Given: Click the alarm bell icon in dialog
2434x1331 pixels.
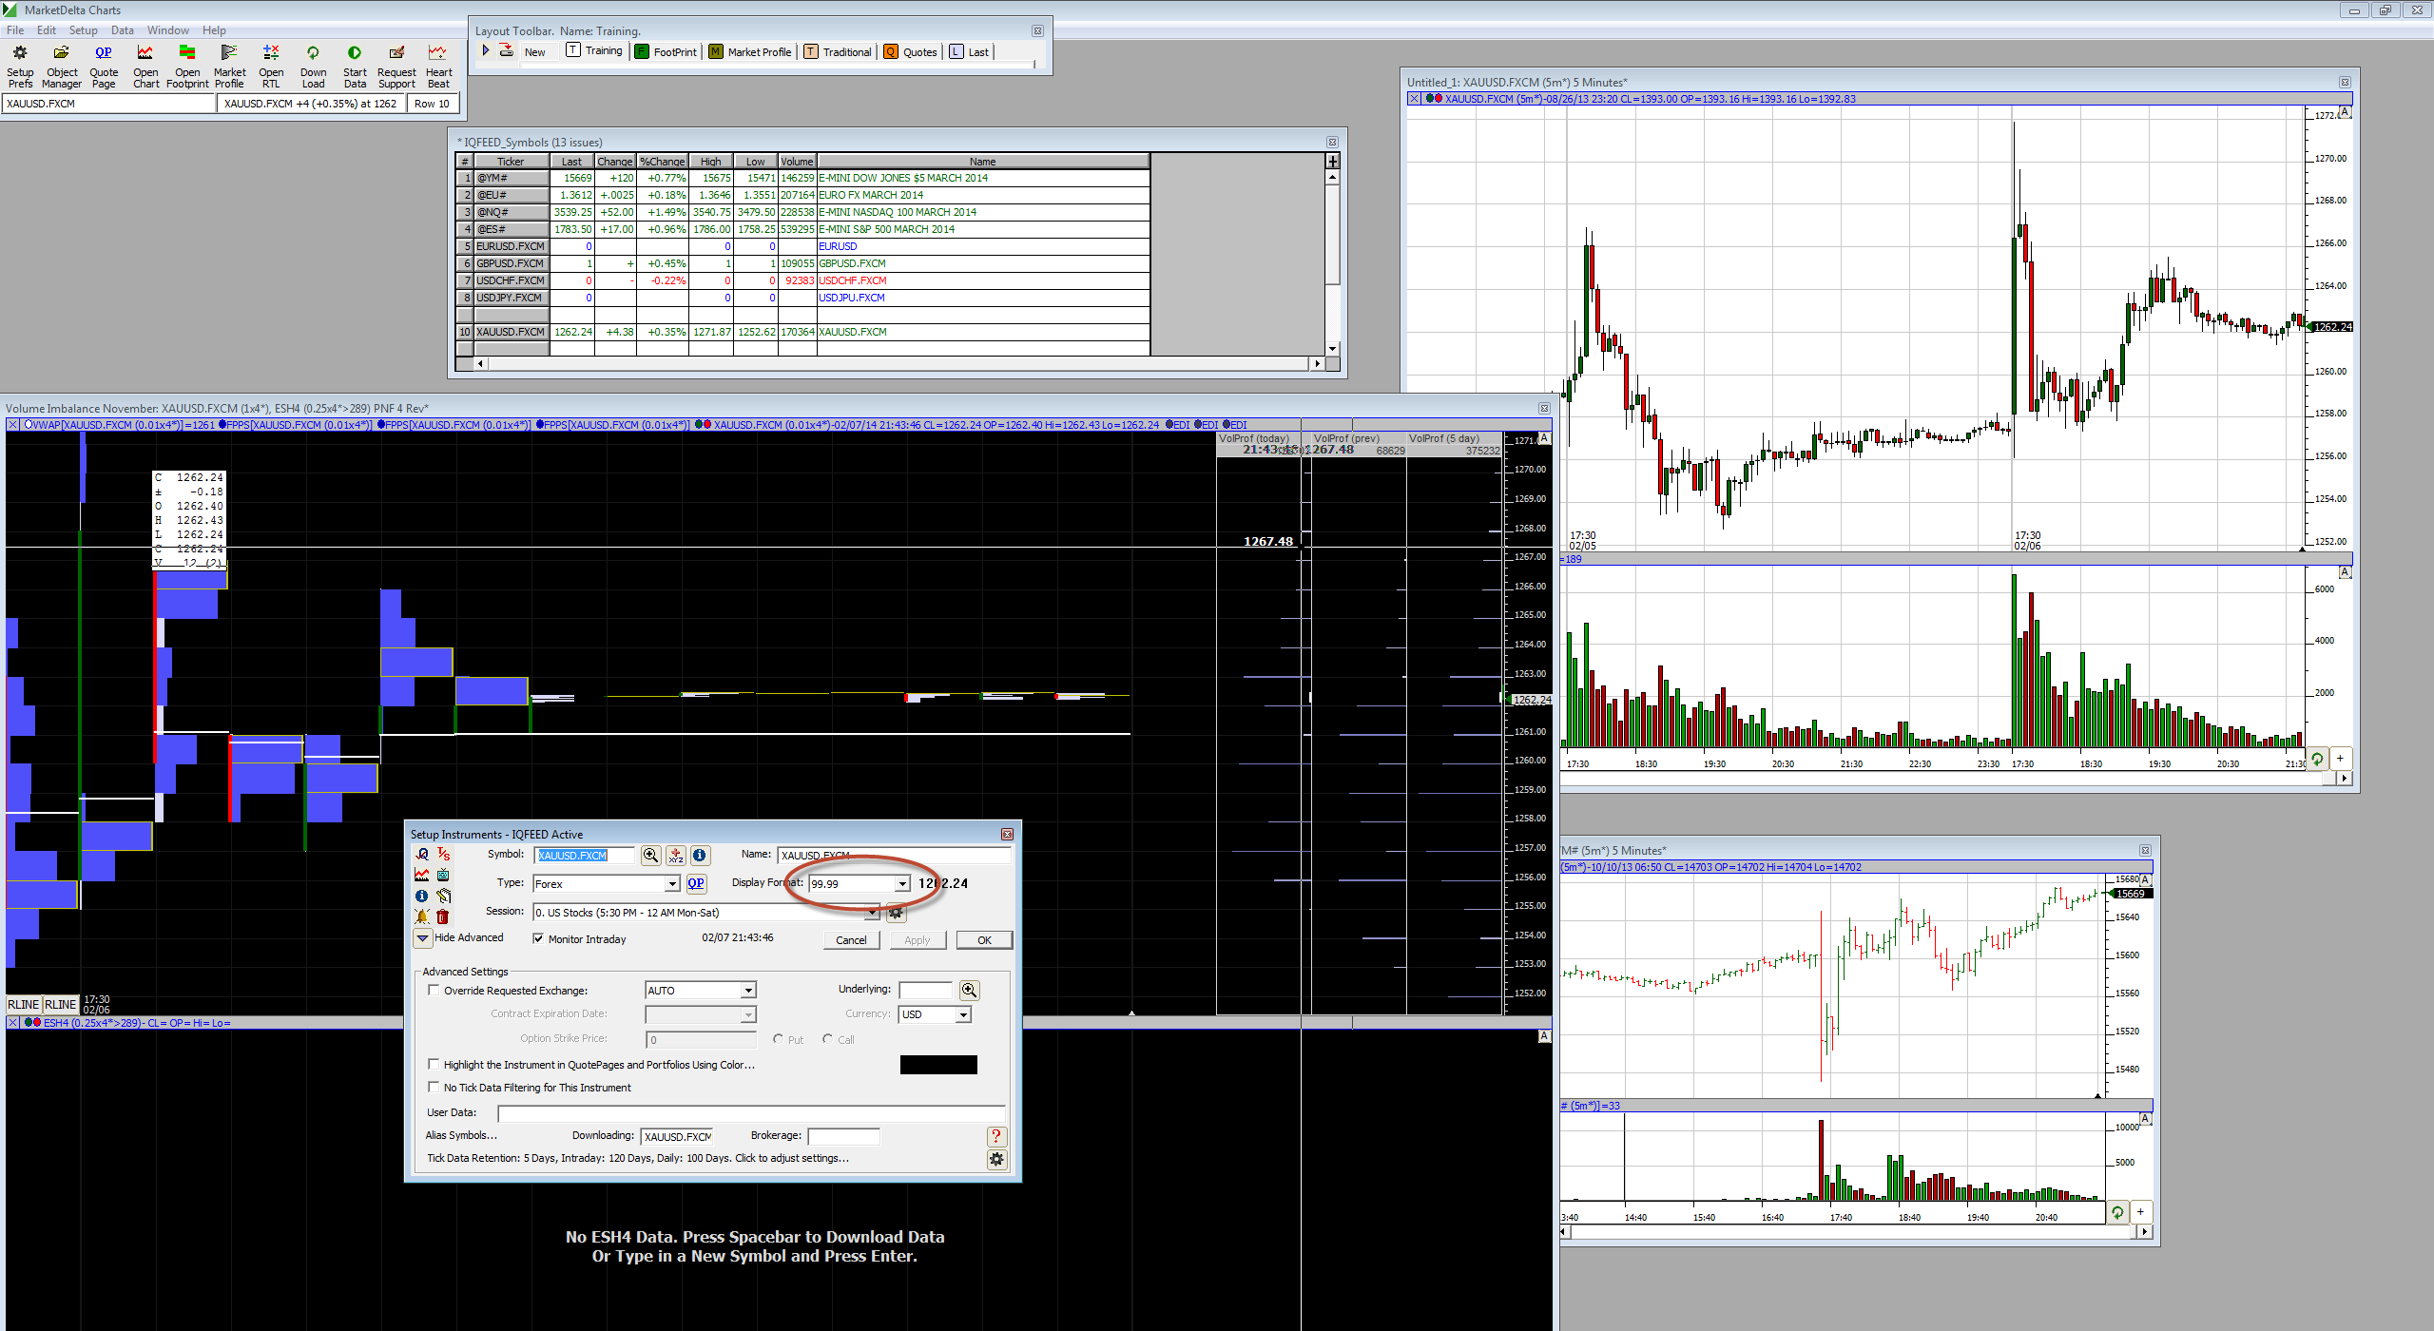Looking at the screenshot, I should (422, 916).
